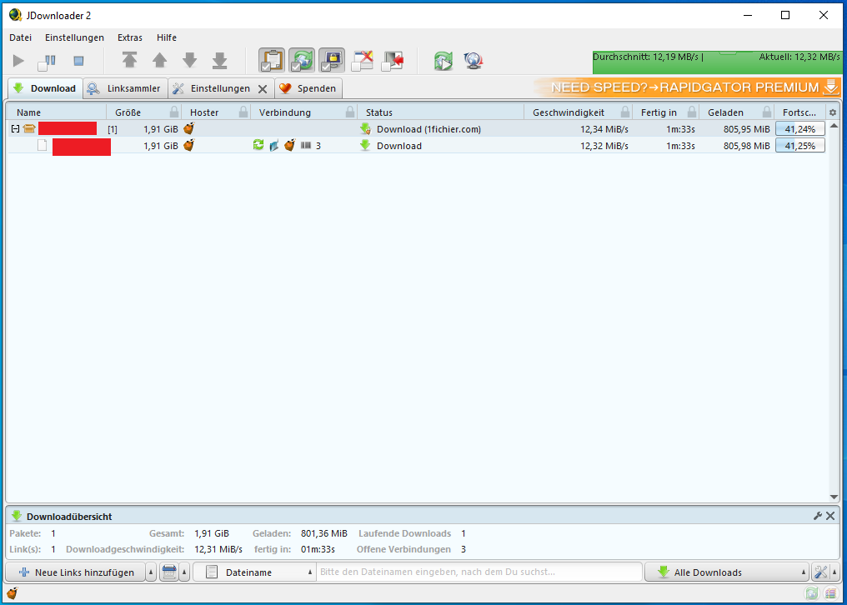
Task: Switch to the Einstellungen tab
Action: tap(222, 88)
